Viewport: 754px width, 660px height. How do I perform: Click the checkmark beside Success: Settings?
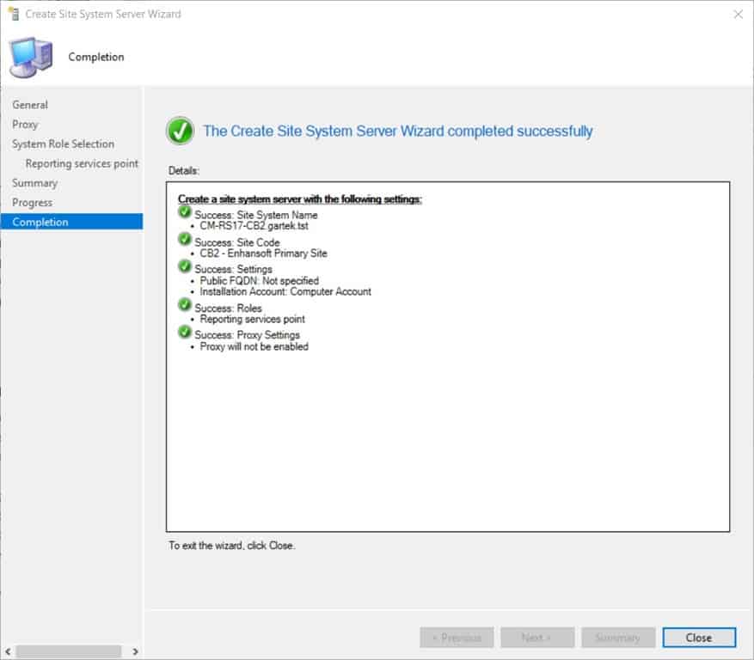click(183, 266)
